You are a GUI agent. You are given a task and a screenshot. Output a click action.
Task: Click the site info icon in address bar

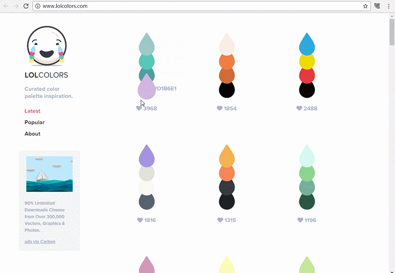point(38,6)
